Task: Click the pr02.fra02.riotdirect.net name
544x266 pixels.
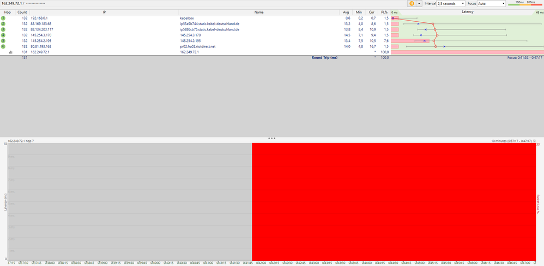Action: point(198,46)
